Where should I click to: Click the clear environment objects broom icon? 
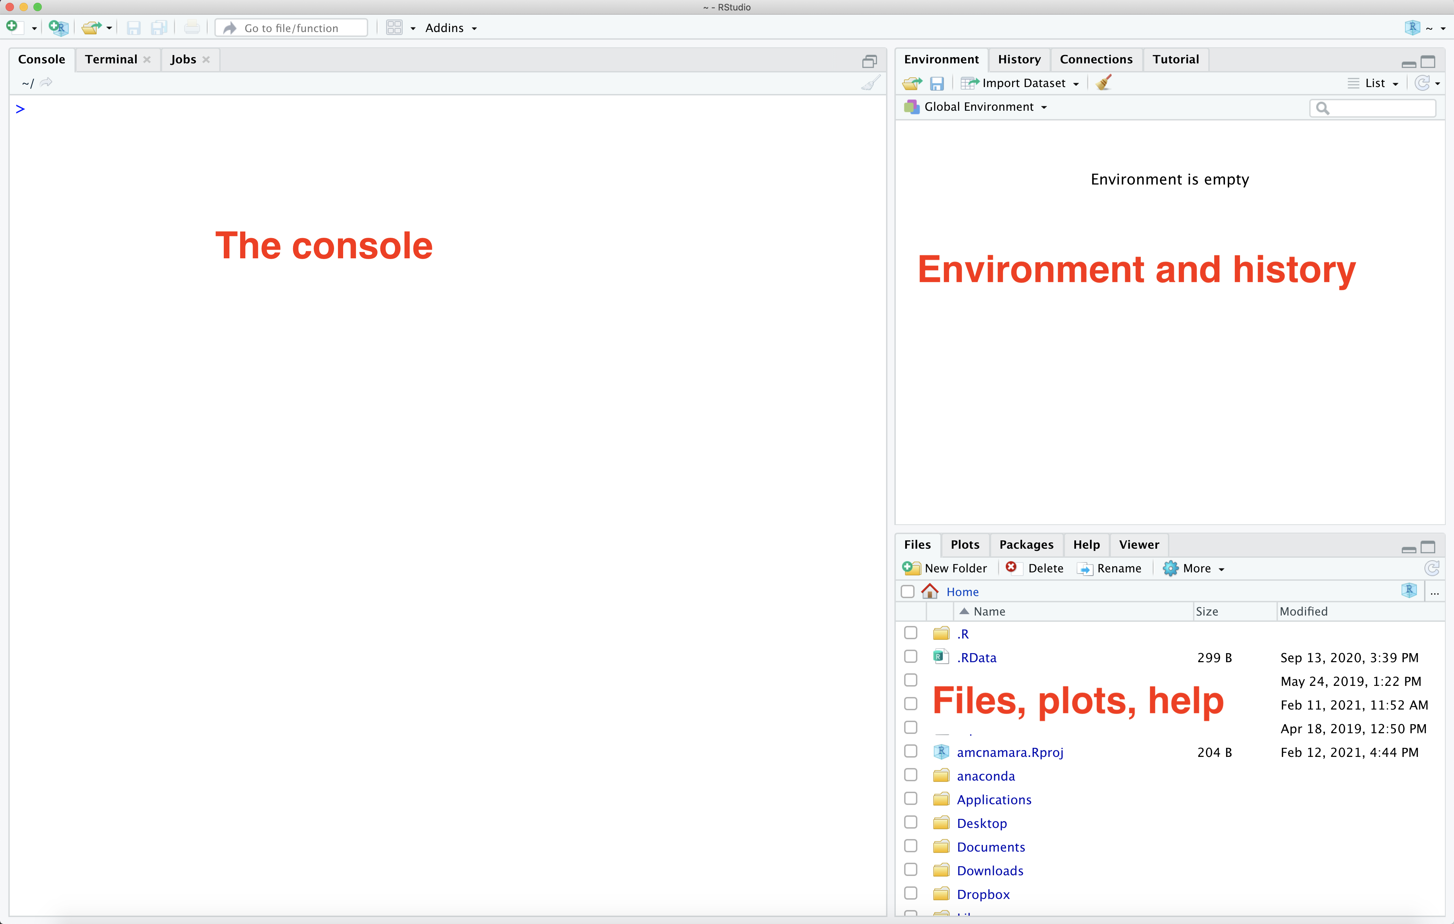tap(1103, 83)
